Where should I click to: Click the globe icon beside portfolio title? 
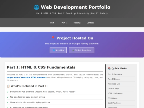click(x=37, y=7)
